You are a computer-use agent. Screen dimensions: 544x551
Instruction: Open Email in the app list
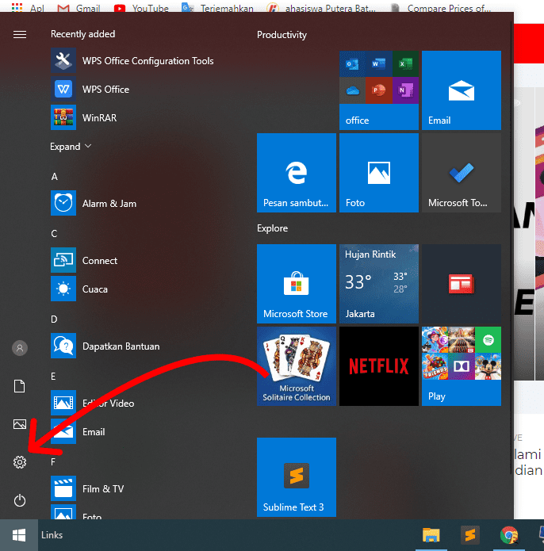pos(78,431)
